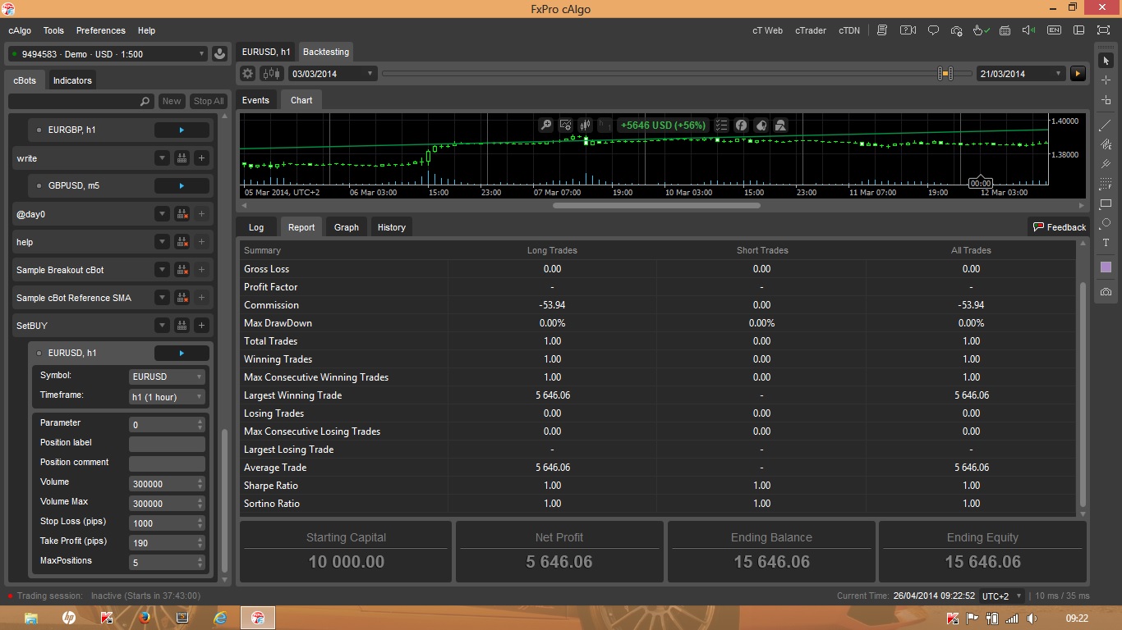Viewport: 1122px width, 630px height.
Task: Switch to the Log tab
Action: pos(256,227)
